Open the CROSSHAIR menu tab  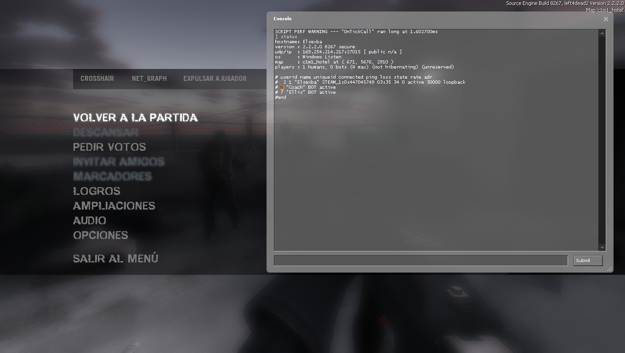(x=97, y=79)
